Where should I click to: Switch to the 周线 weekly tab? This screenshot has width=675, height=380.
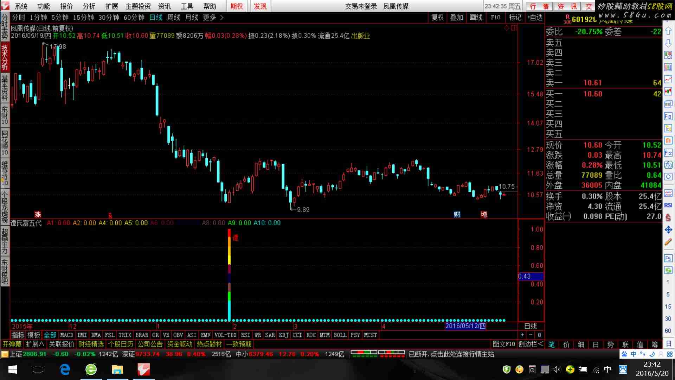(174, 17)
